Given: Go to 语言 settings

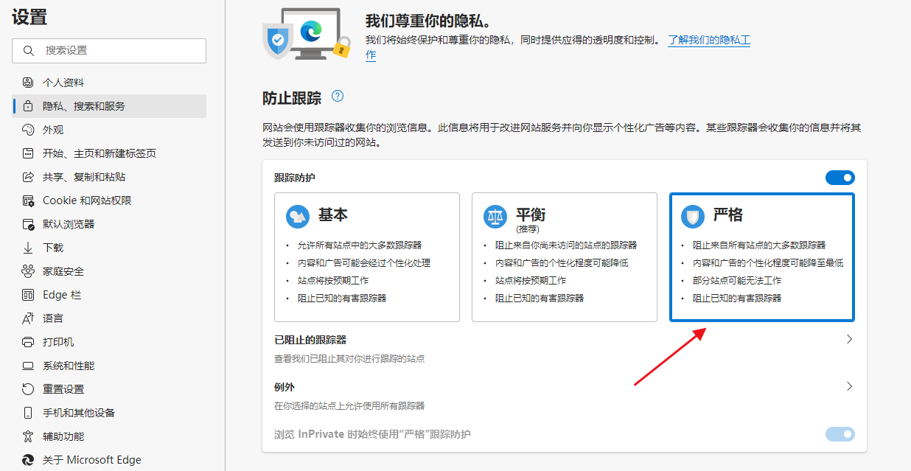Looking at the screenshot, I should click(x=109, y=318).
